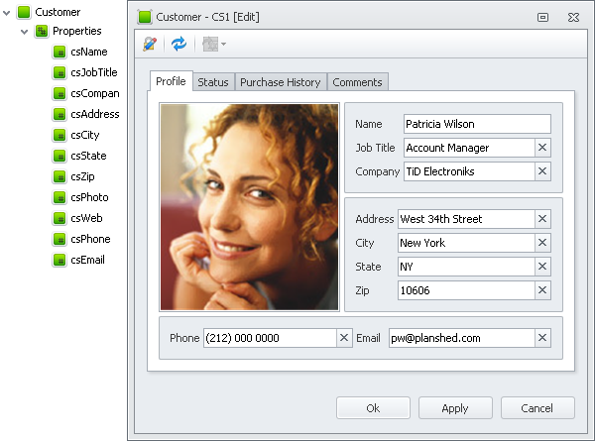Click the blue refresh arrows icon
The height and width of the screenshot is (441, 595).
click(178, 44)
